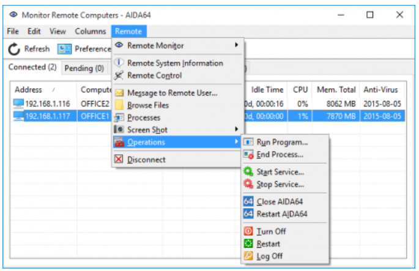Image resolution: width=419 pixels, height=271 pixels.
Task: Click the Refresh circular arrow icon
Action: (14, 49)
